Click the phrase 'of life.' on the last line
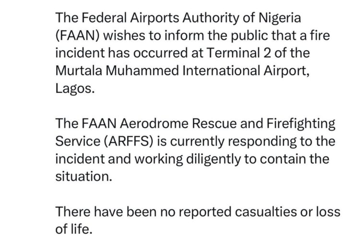 pyautogui.click(x=74, y=229)
